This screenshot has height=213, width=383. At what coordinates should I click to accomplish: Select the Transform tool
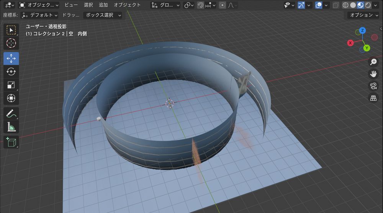[11, 98]
